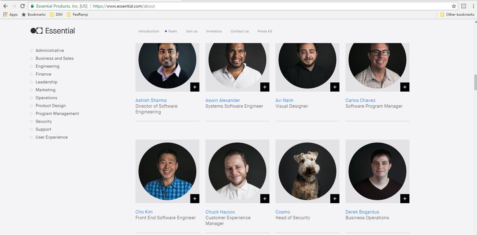
Task: Go to the Introduction section
Action: point(149,31)
